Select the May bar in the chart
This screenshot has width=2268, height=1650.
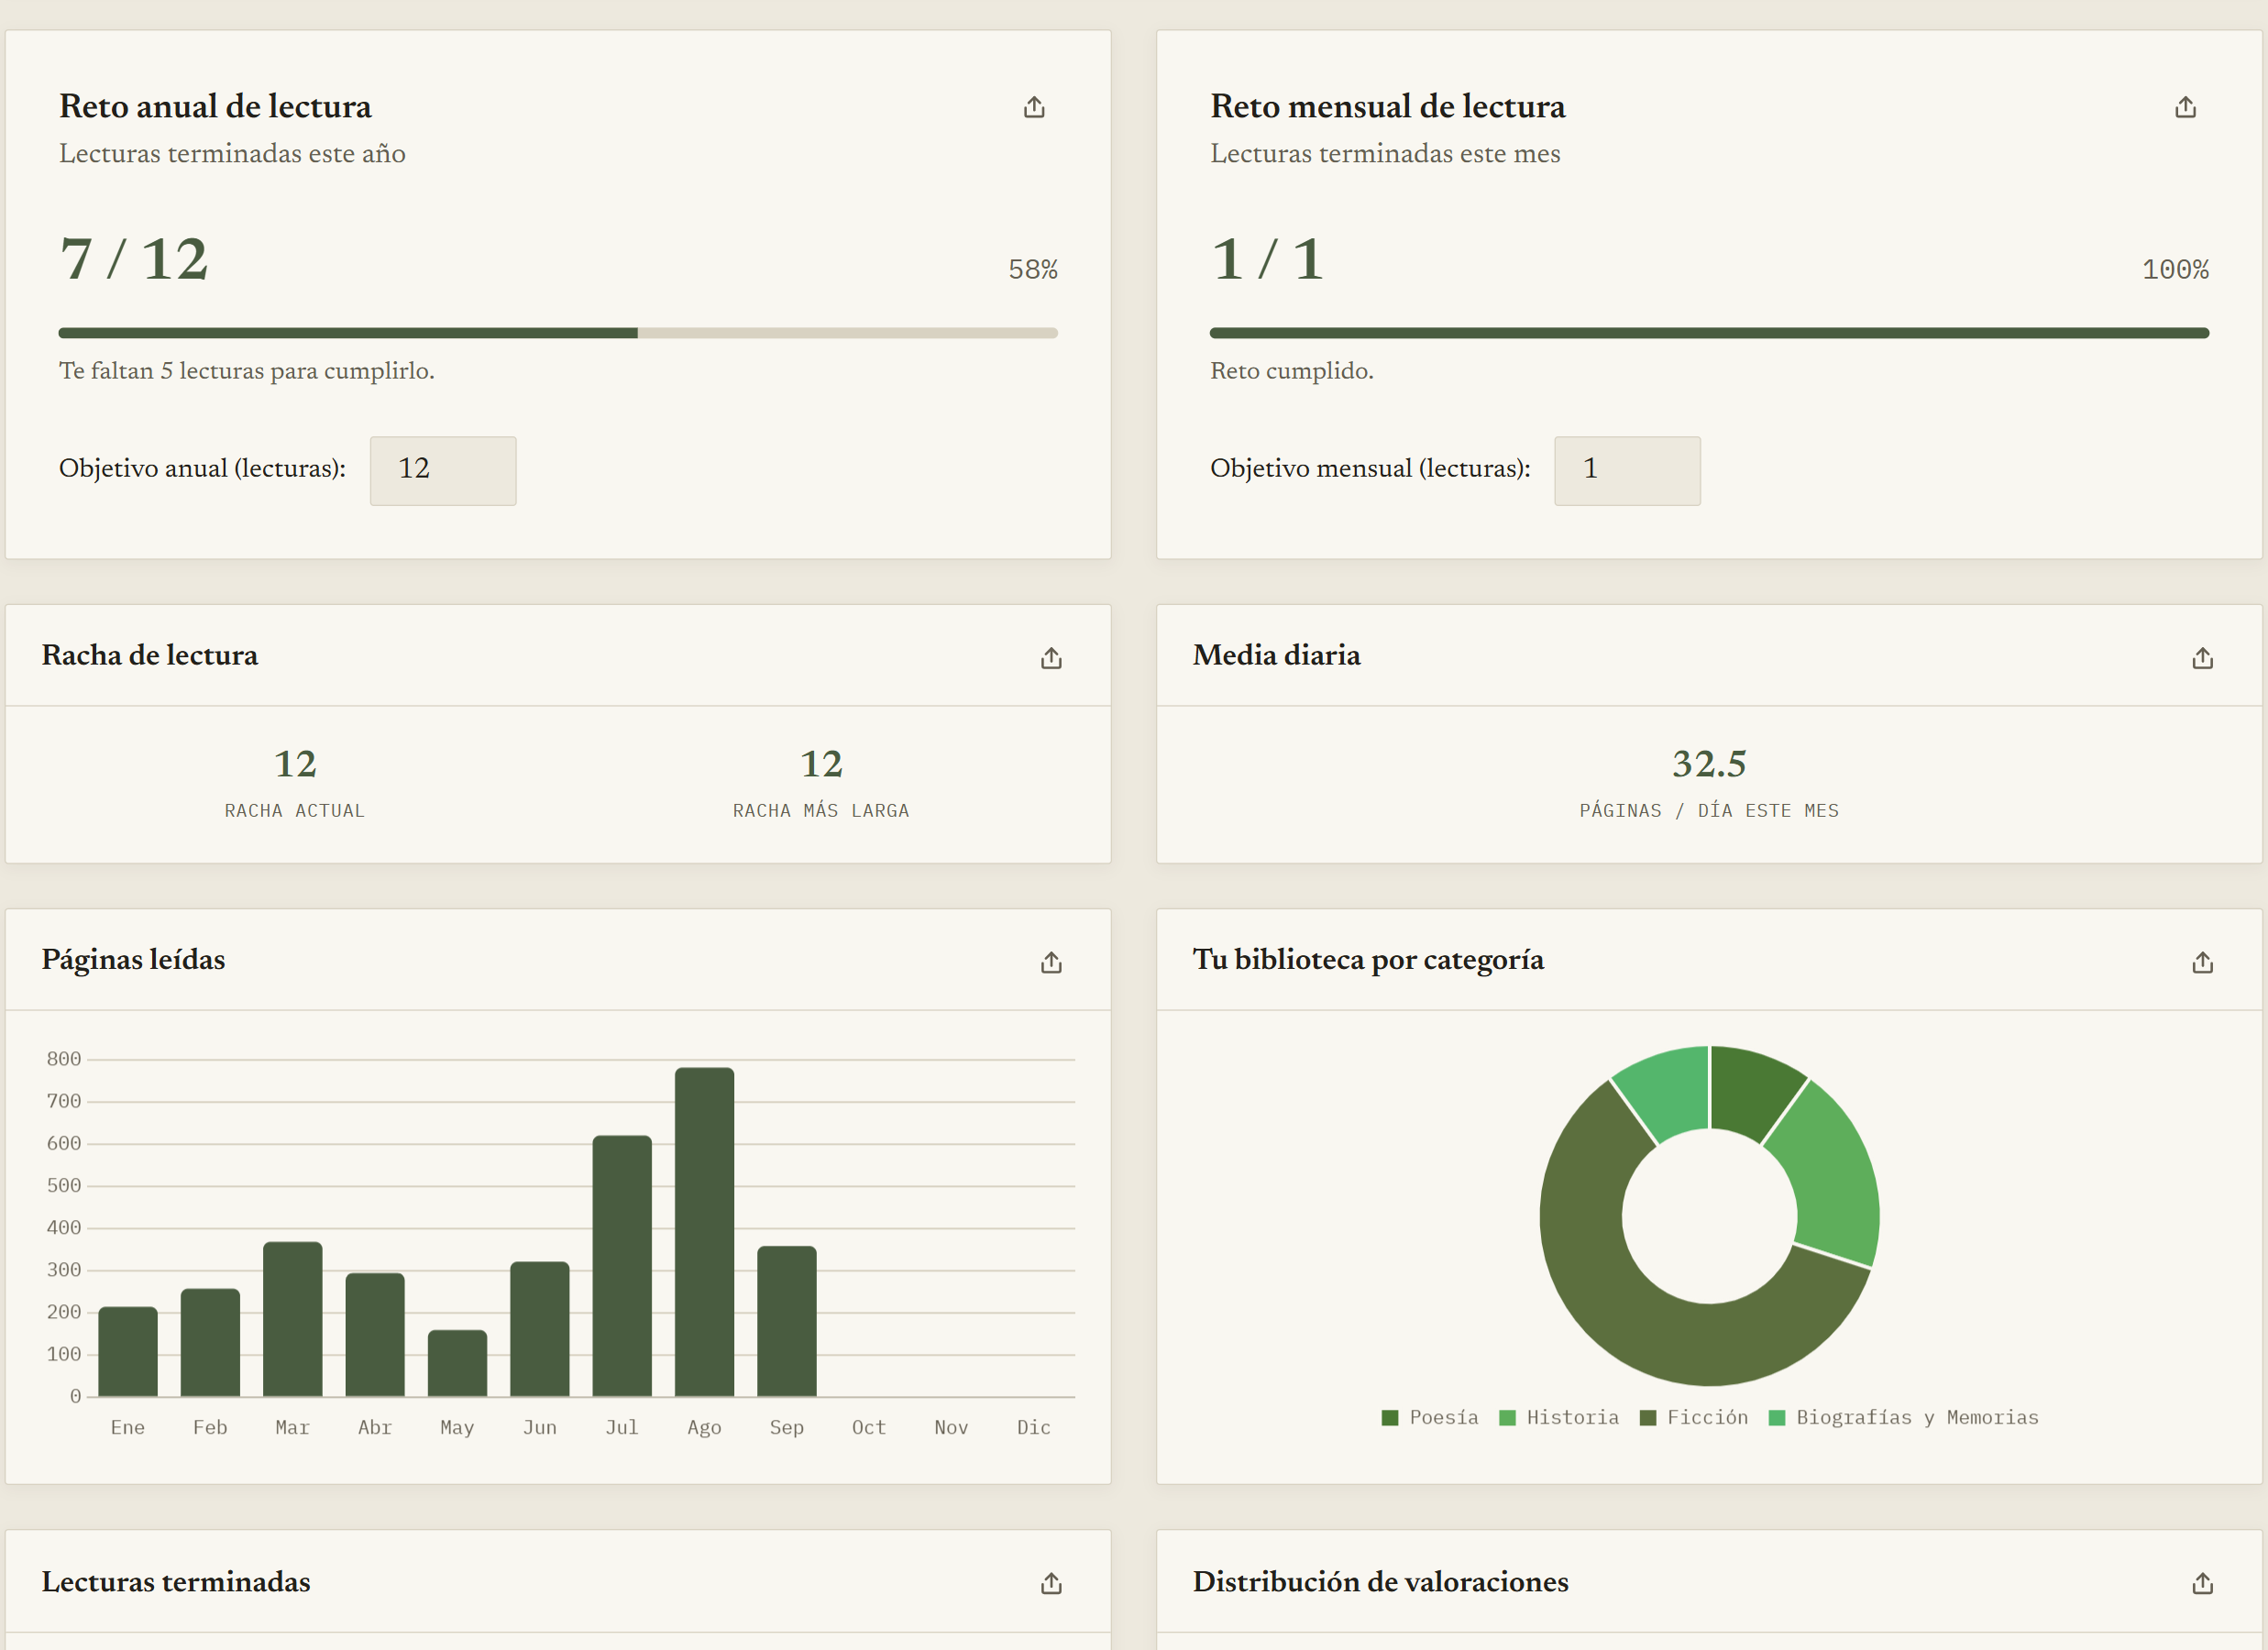pyautogui.click(x=457, y=1363)
